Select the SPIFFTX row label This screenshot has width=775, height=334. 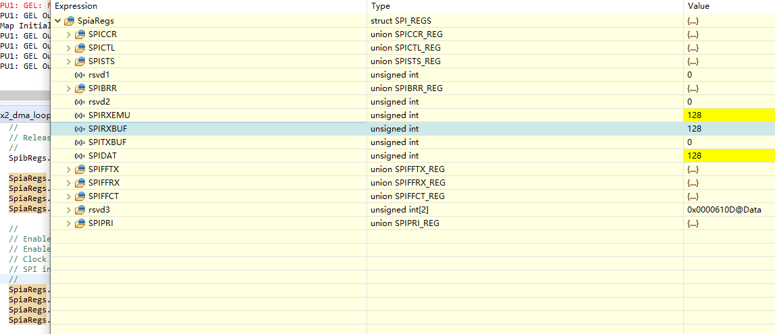(103, 169)
